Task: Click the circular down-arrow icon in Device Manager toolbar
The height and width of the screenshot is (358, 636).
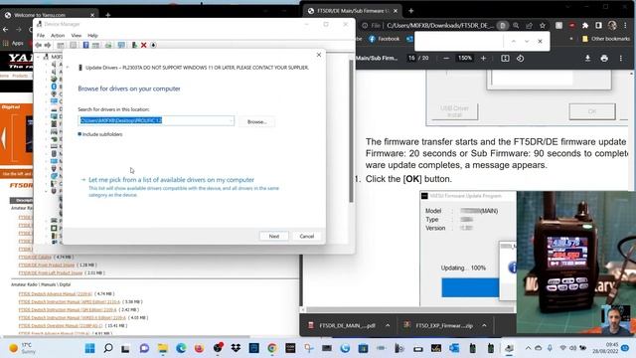Action: point(153,45)
